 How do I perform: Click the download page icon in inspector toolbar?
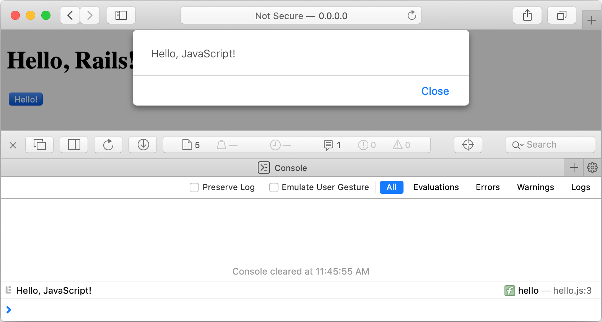click(x=143, y=145)
